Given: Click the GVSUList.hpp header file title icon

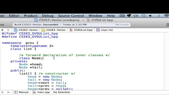Looking at the screenshot, I should [88, 20].
